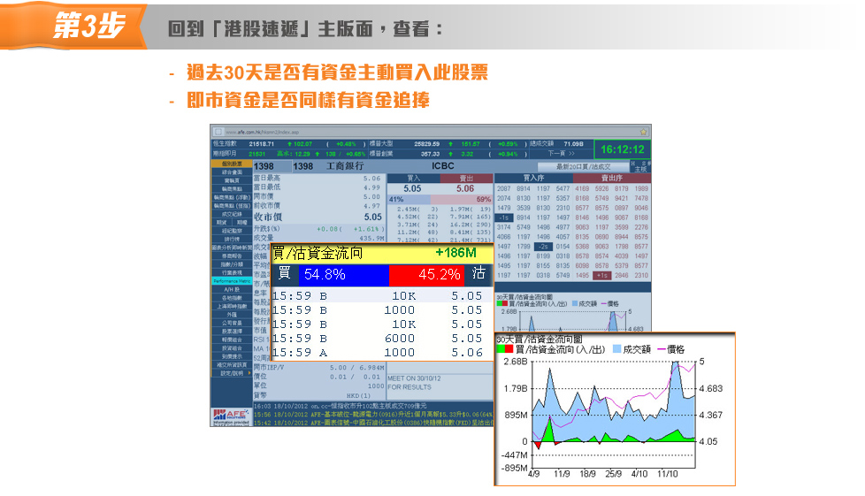Click the browser bookmark star icon

[643, 131]
